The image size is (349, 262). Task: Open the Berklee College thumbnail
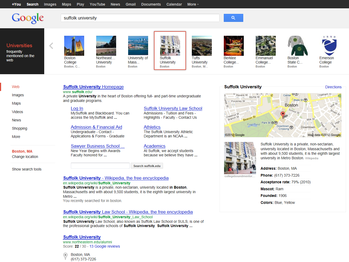coord(234,46)
